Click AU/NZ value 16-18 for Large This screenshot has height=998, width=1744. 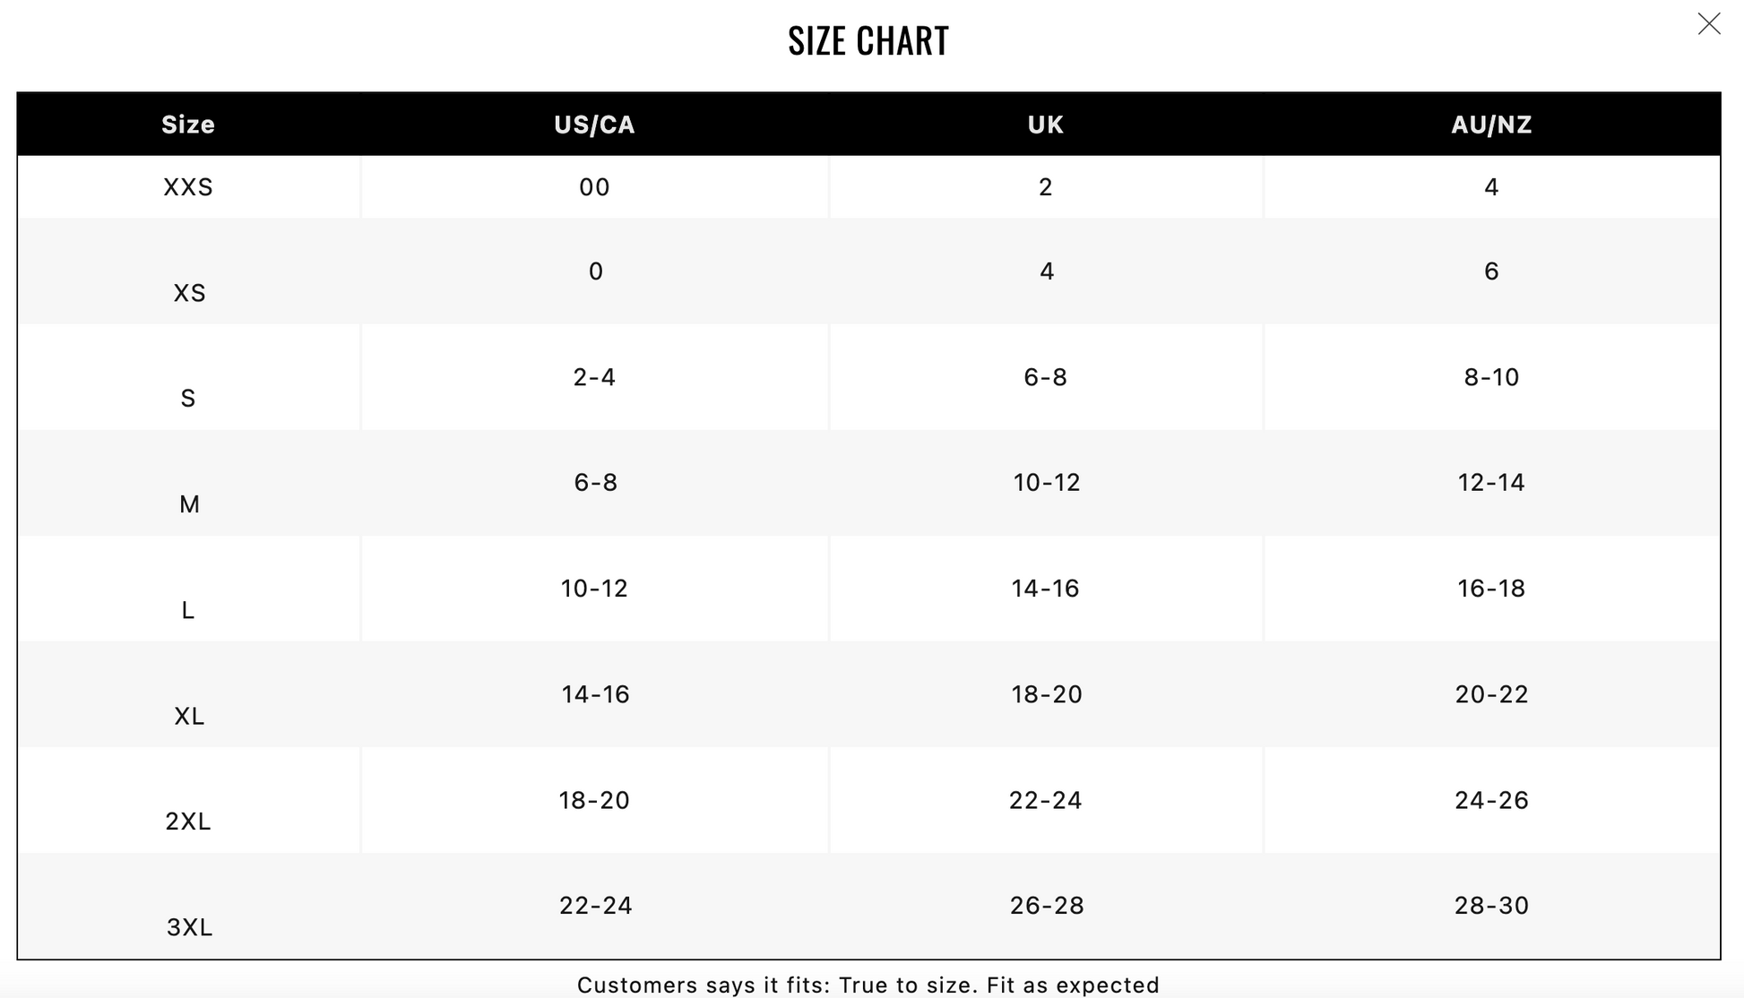pyautogui.click(x=1491, y=589)
